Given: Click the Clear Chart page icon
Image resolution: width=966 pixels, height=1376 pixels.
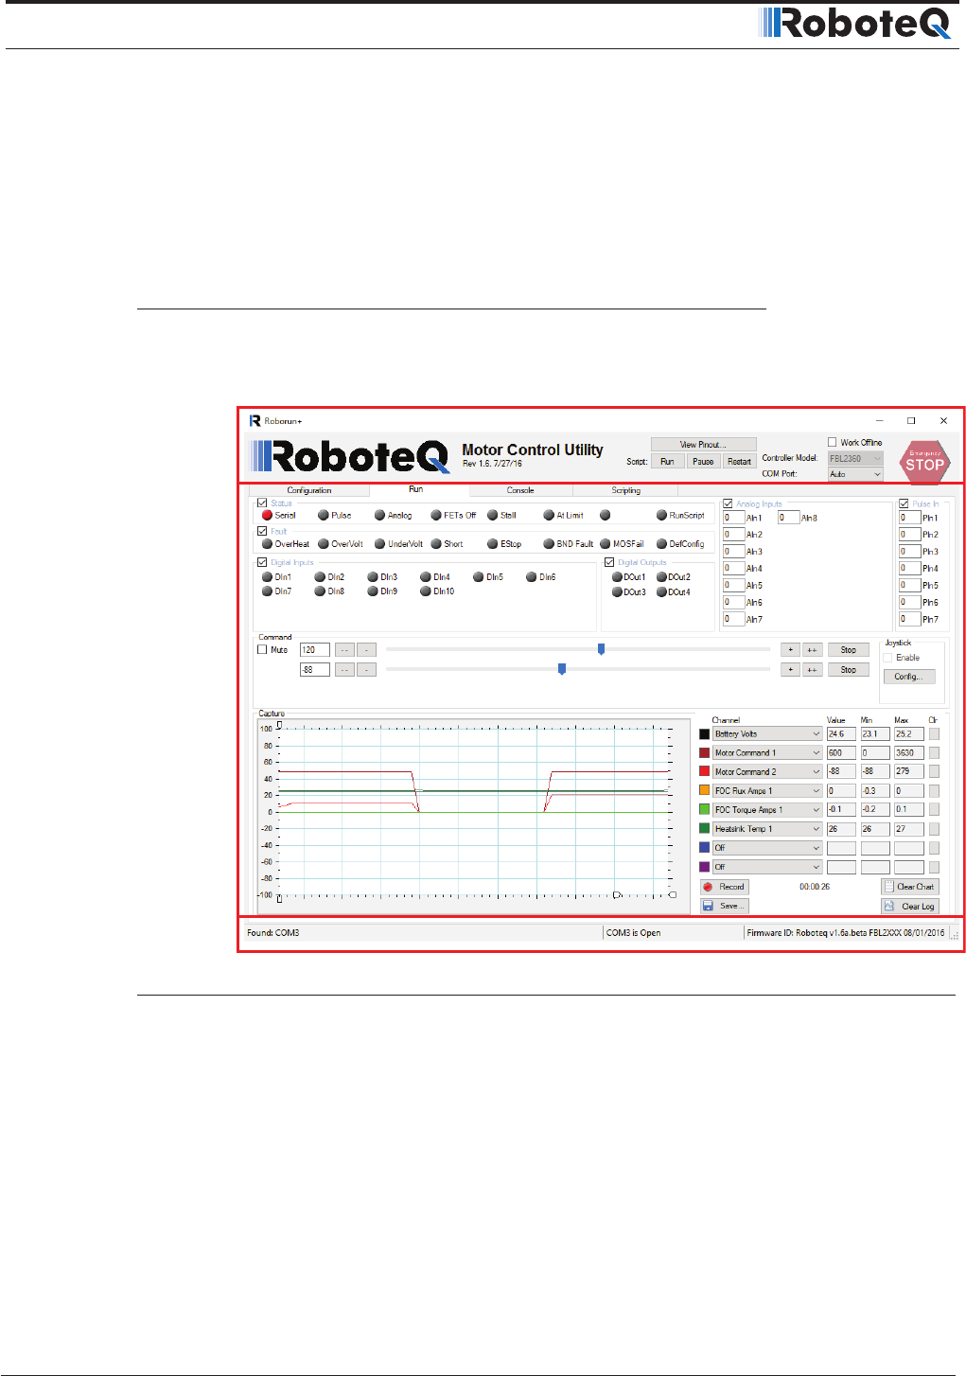Looking at the screenshot, I should pos(888,887).
